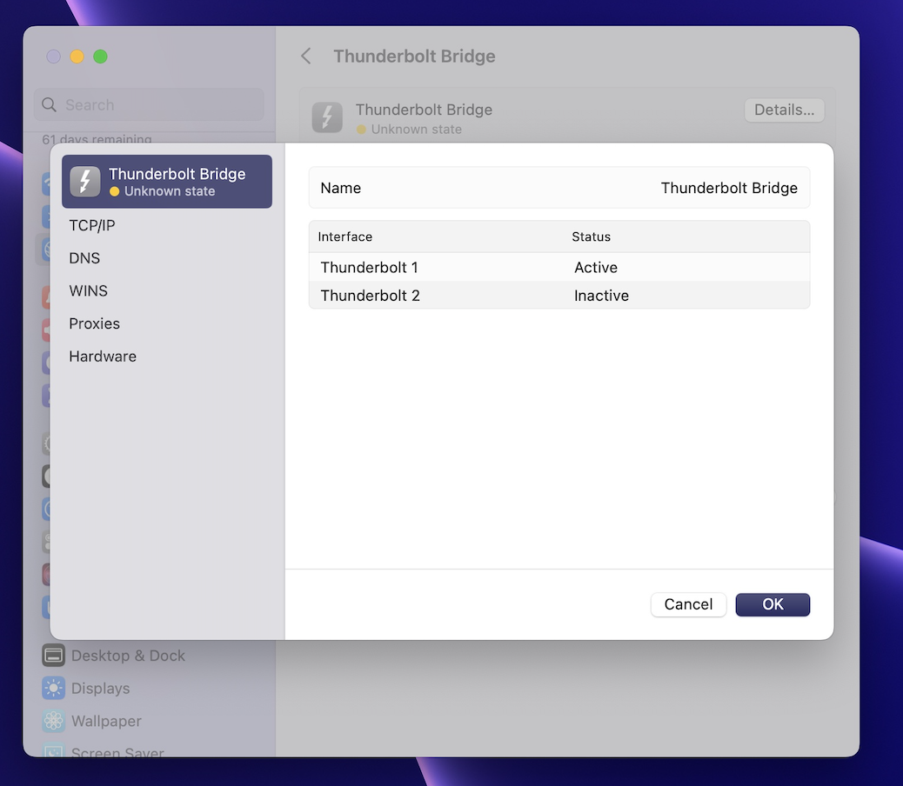This screenshot has width=903, height=786.
Task: Click the green zoom window button
Action: coord(100,57)
